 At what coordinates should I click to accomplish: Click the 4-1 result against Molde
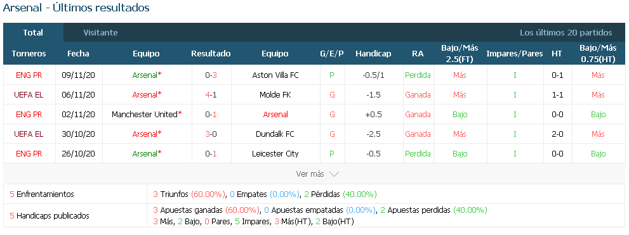(x=211, y=95)
